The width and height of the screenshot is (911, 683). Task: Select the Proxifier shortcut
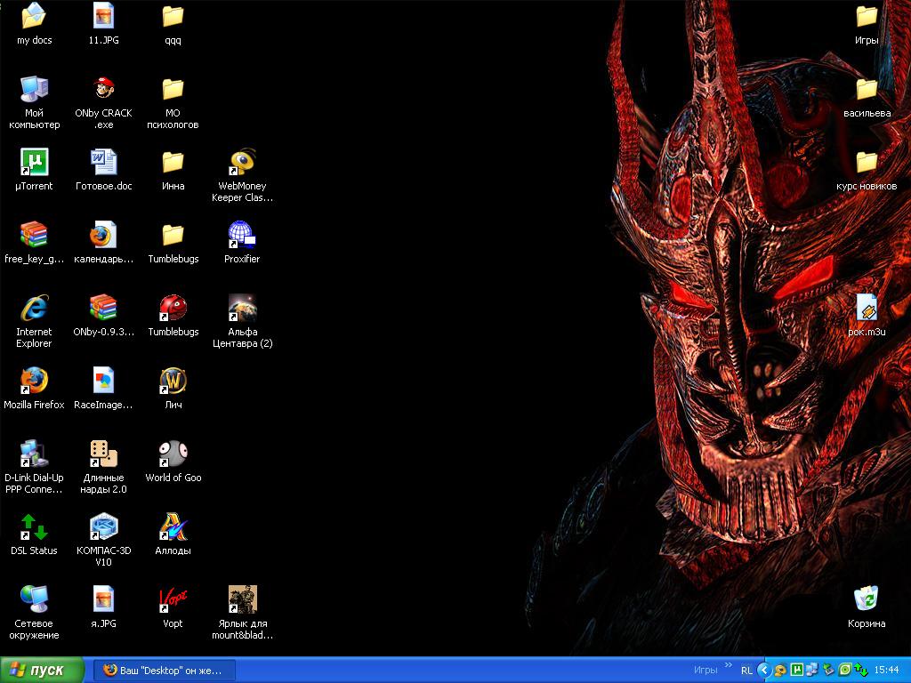coord(242,235)
